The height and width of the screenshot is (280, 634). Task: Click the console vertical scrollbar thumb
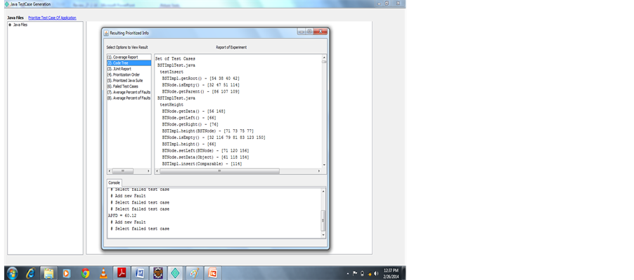pos(323,221)
